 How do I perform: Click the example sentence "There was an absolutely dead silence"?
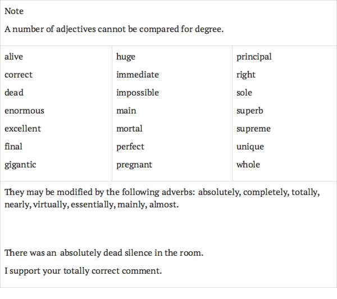pos(104,253)
